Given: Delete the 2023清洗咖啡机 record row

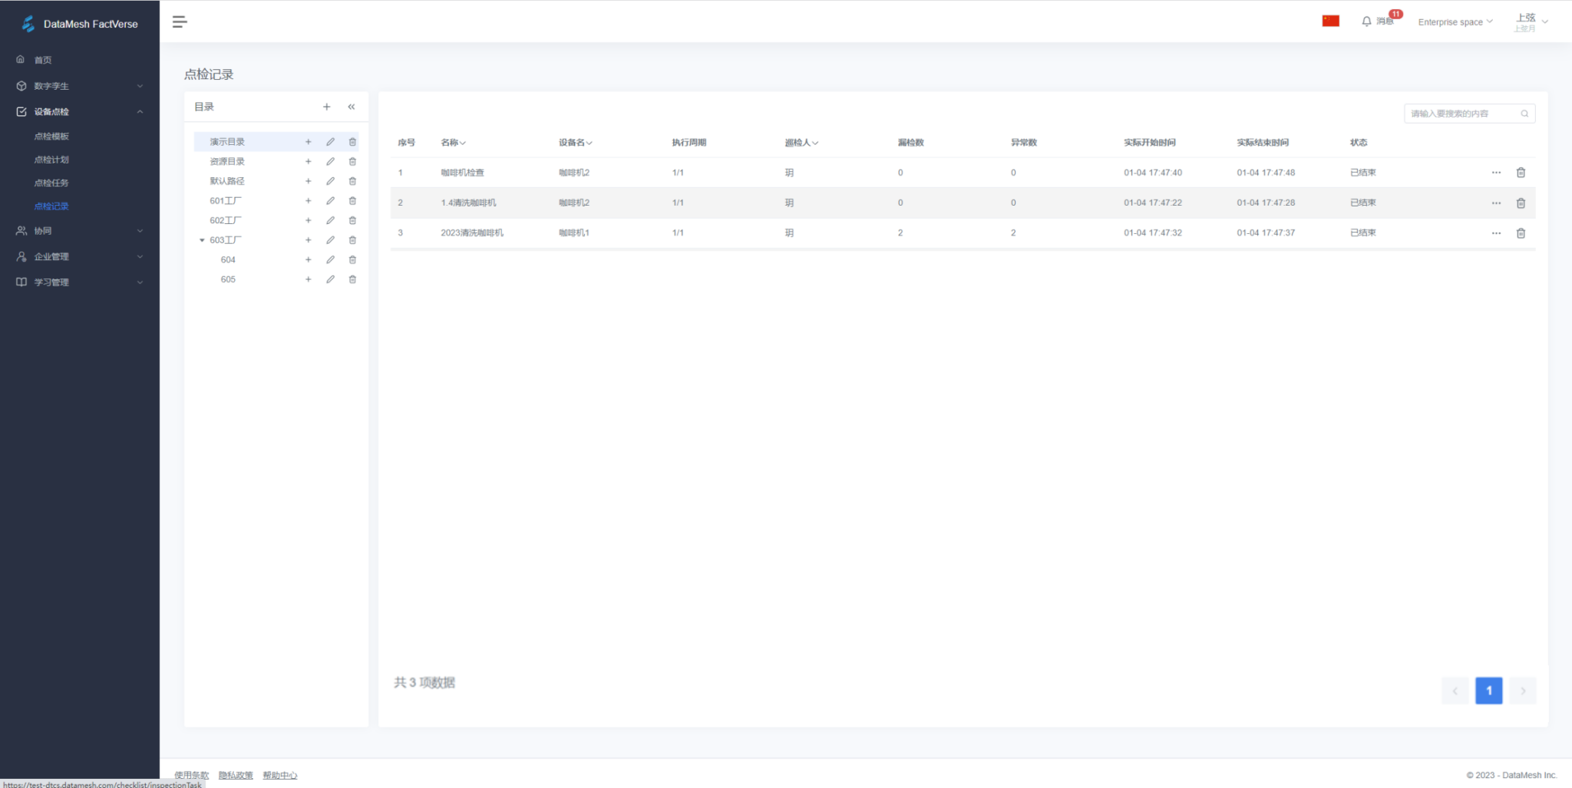Looking at the screenshot, I should (1520, 233).
